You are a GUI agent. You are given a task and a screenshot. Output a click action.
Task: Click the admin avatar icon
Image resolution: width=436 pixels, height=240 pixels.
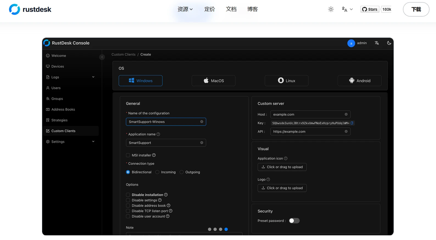point(351,43)
